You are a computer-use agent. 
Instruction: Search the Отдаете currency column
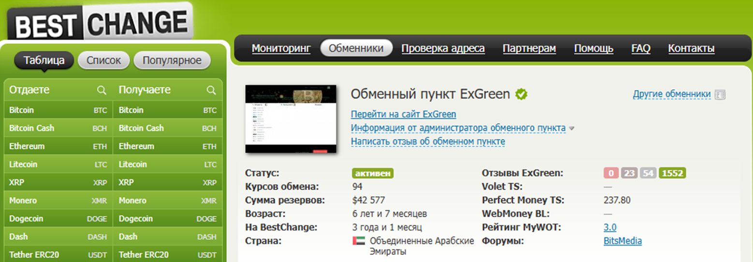(x=101, y=90)
